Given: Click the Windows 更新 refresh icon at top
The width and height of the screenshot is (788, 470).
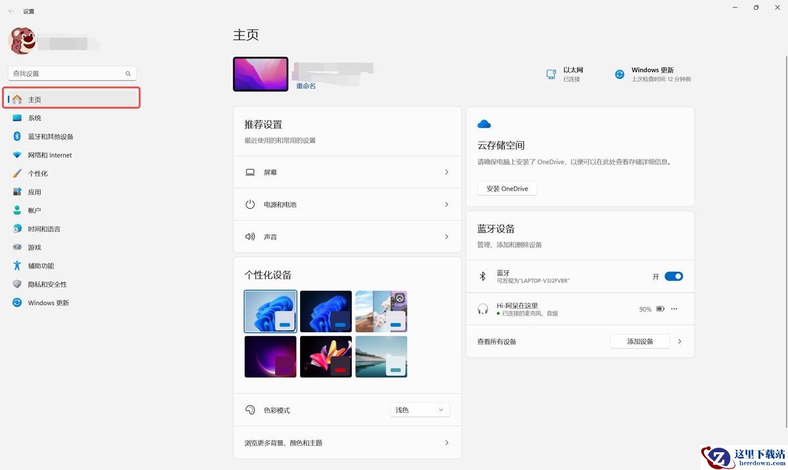Looking at the screenshot, I should [619, 74].
